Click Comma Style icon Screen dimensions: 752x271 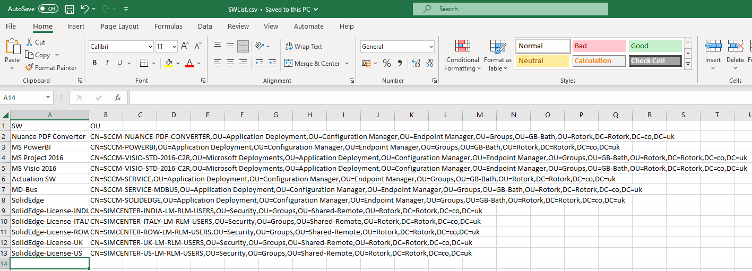[399, 63]
